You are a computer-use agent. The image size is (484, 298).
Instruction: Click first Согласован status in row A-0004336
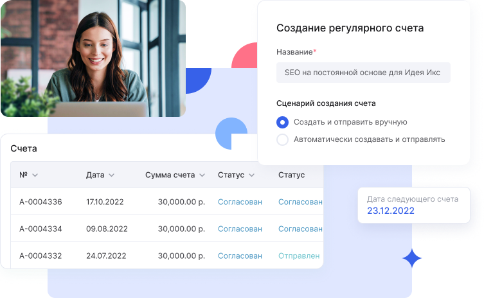click(240, 202)
